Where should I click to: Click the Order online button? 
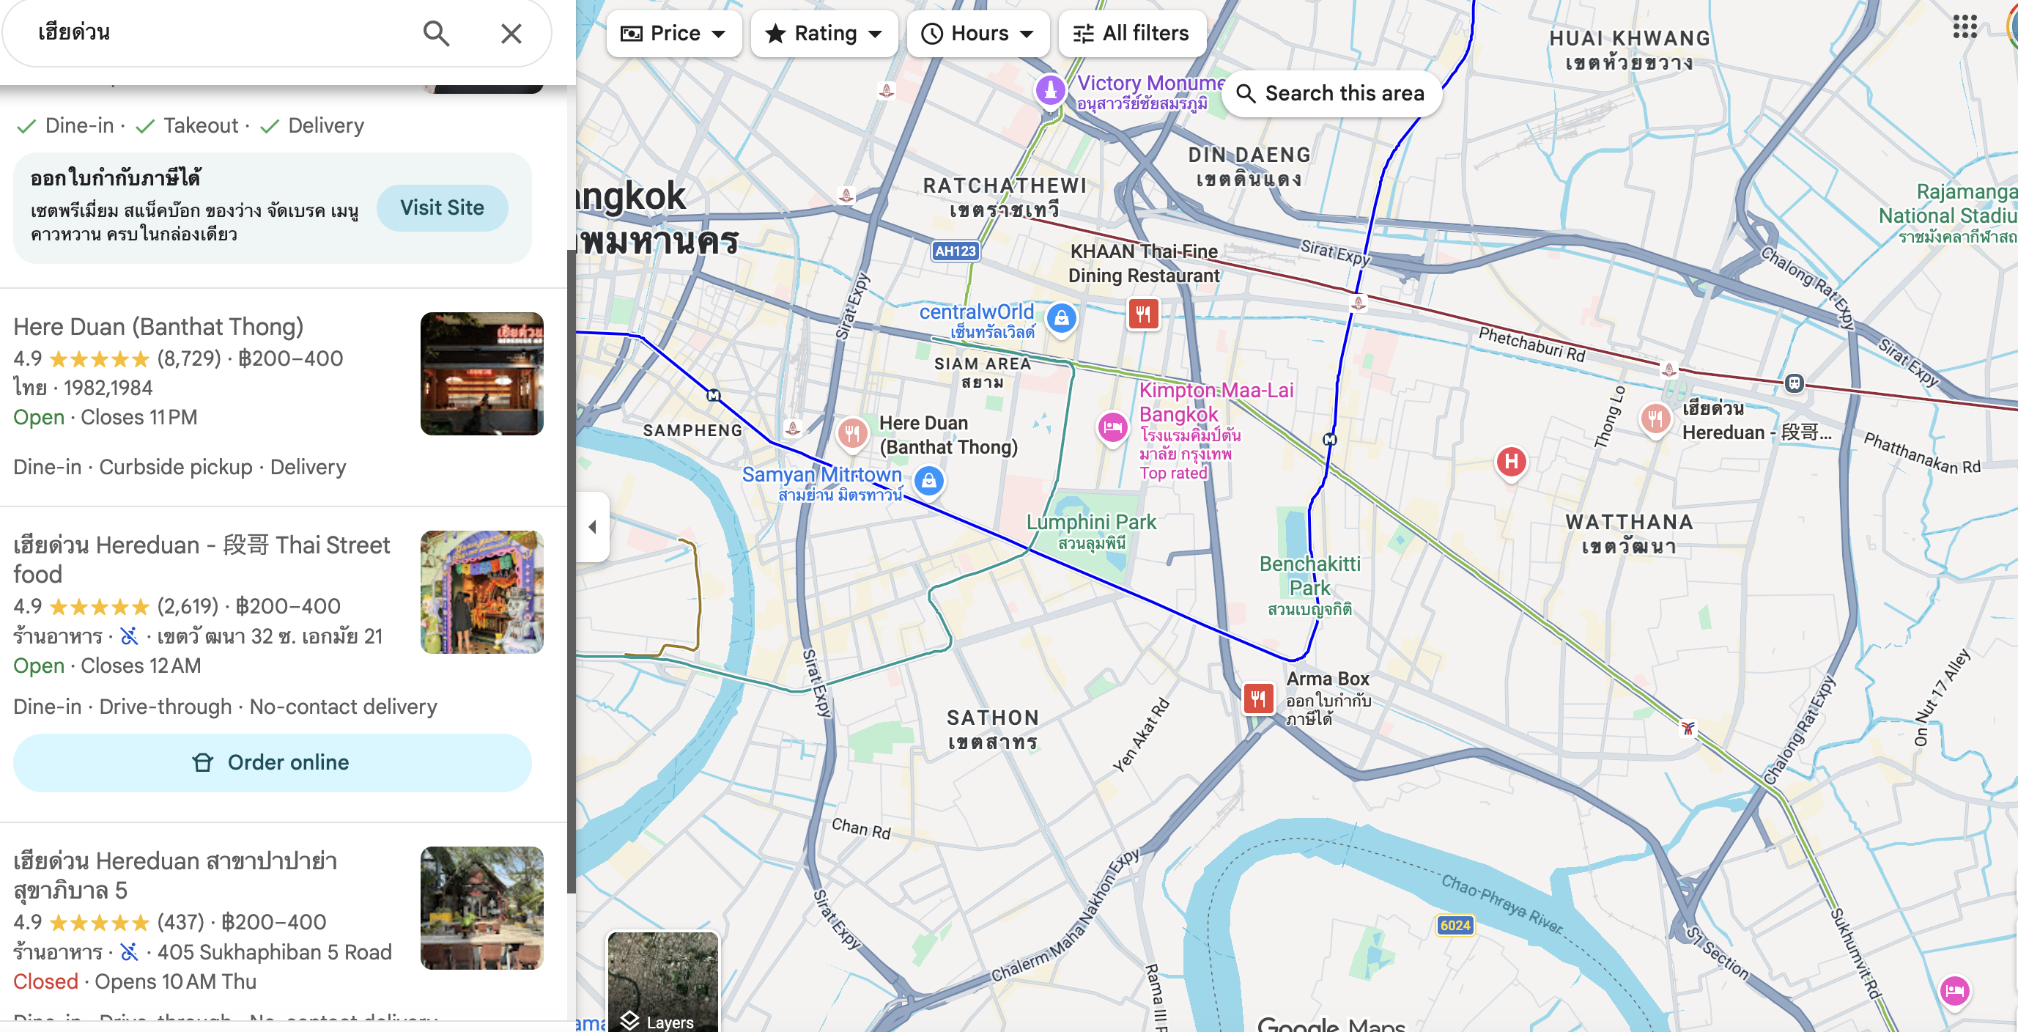click(x=272, y=762)
